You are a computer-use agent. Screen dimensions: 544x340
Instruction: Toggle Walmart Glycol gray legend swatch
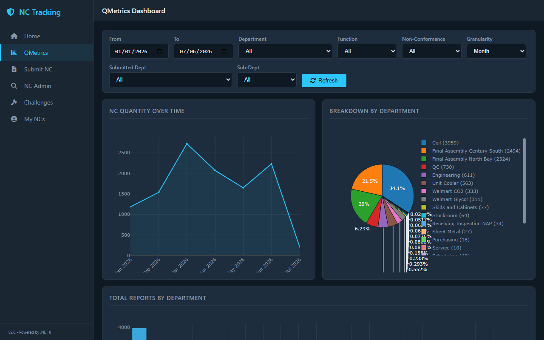[424, 199]
